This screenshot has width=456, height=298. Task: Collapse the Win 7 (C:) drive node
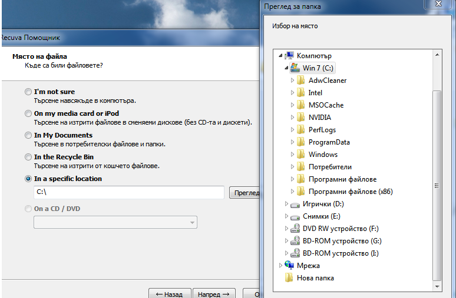[x=286, y=68]
